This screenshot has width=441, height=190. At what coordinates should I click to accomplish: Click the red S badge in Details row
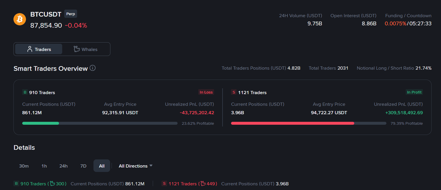pos(164,184)
